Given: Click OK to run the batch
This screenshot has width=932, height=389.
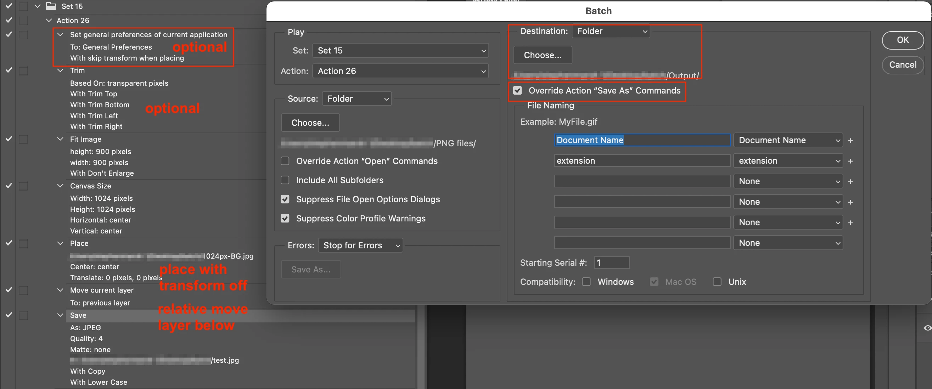Looking at the screenshot, I should [902, 40].
